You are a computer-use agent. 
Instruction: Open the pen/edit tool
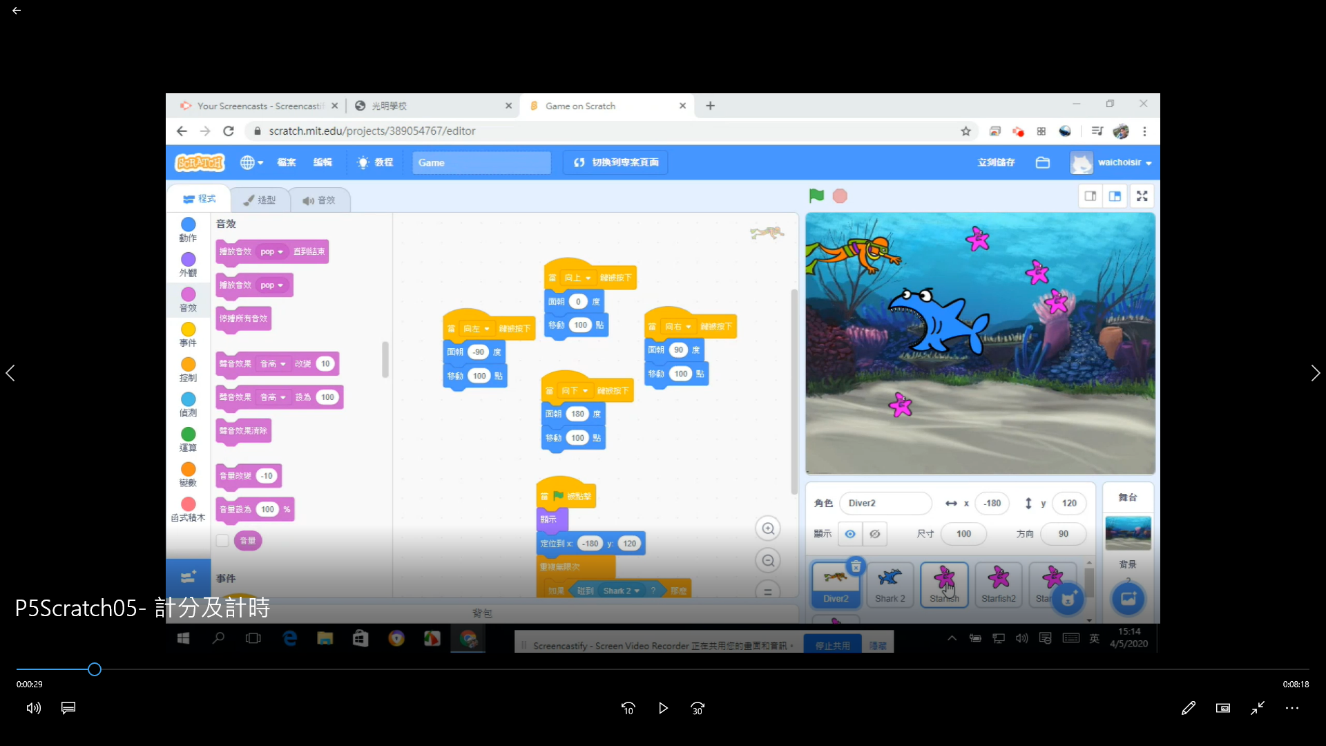[x=1188, y=708]
